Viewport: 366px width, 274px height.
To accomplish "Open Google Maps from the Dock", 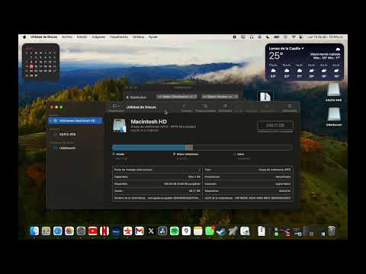I will (186, 231).
